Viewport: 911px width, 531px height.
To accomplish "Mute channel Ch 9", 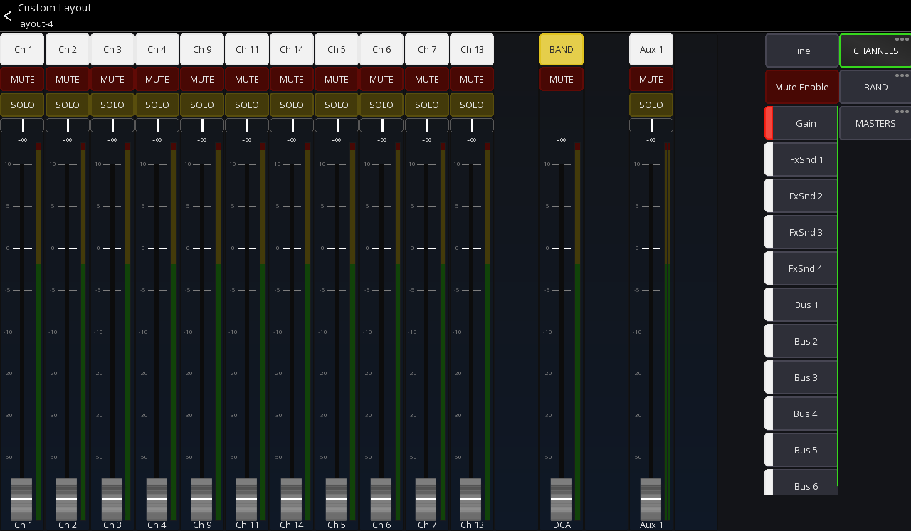I will 202,79.
